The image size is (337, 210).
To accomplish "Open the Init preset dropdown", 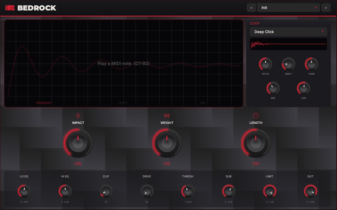I will pyautogui.click(x=288, y=8).
